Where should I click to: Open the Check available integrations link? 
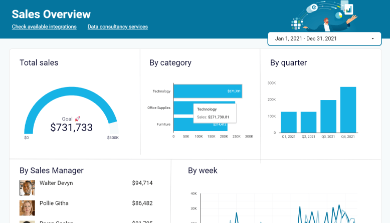44,27
